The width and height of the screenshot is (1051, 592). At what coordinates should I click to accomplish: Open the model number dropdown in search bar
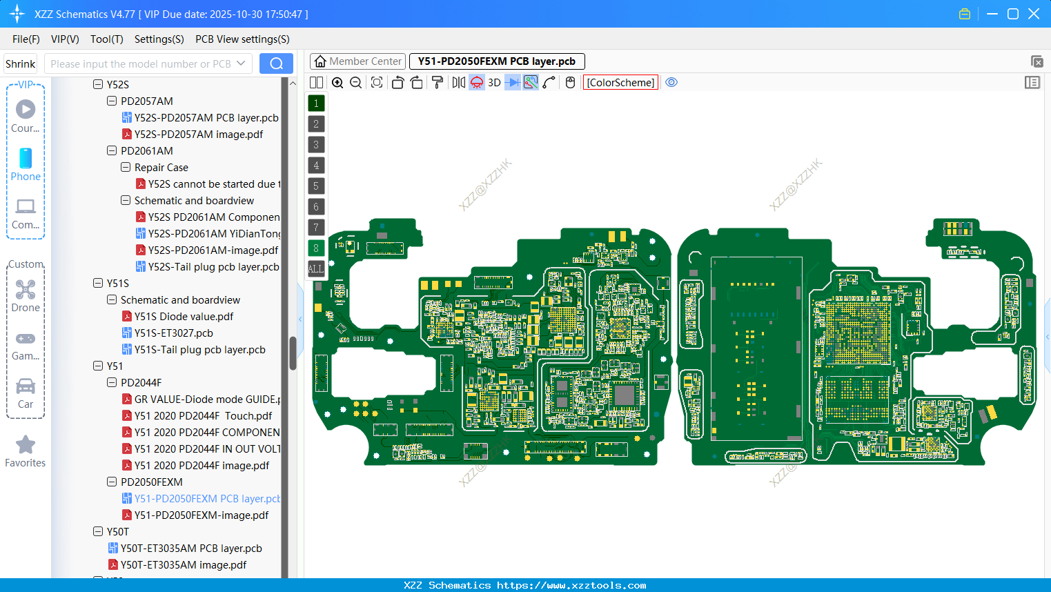tap(242, 63)
